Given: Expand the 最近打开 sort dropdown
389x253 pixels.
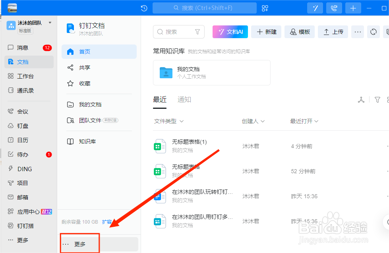Looking at the screenshot, I should point(304,121).
